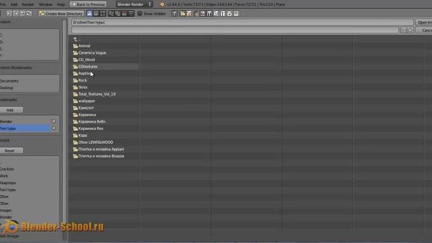Select the Total_Textures_Vol_19 folder
Viewport: 432px width, 243px height.
coord(94,94)
